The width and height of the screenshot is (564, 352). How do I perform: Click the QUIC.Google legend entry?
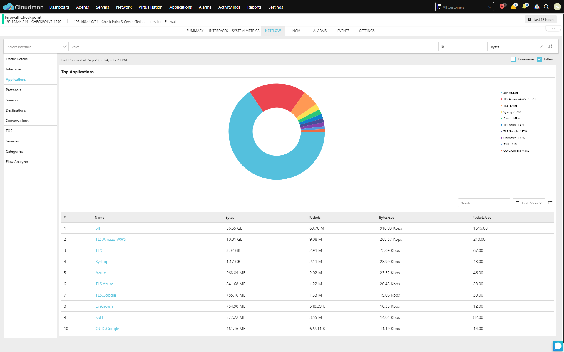click(x=515, y=151)
